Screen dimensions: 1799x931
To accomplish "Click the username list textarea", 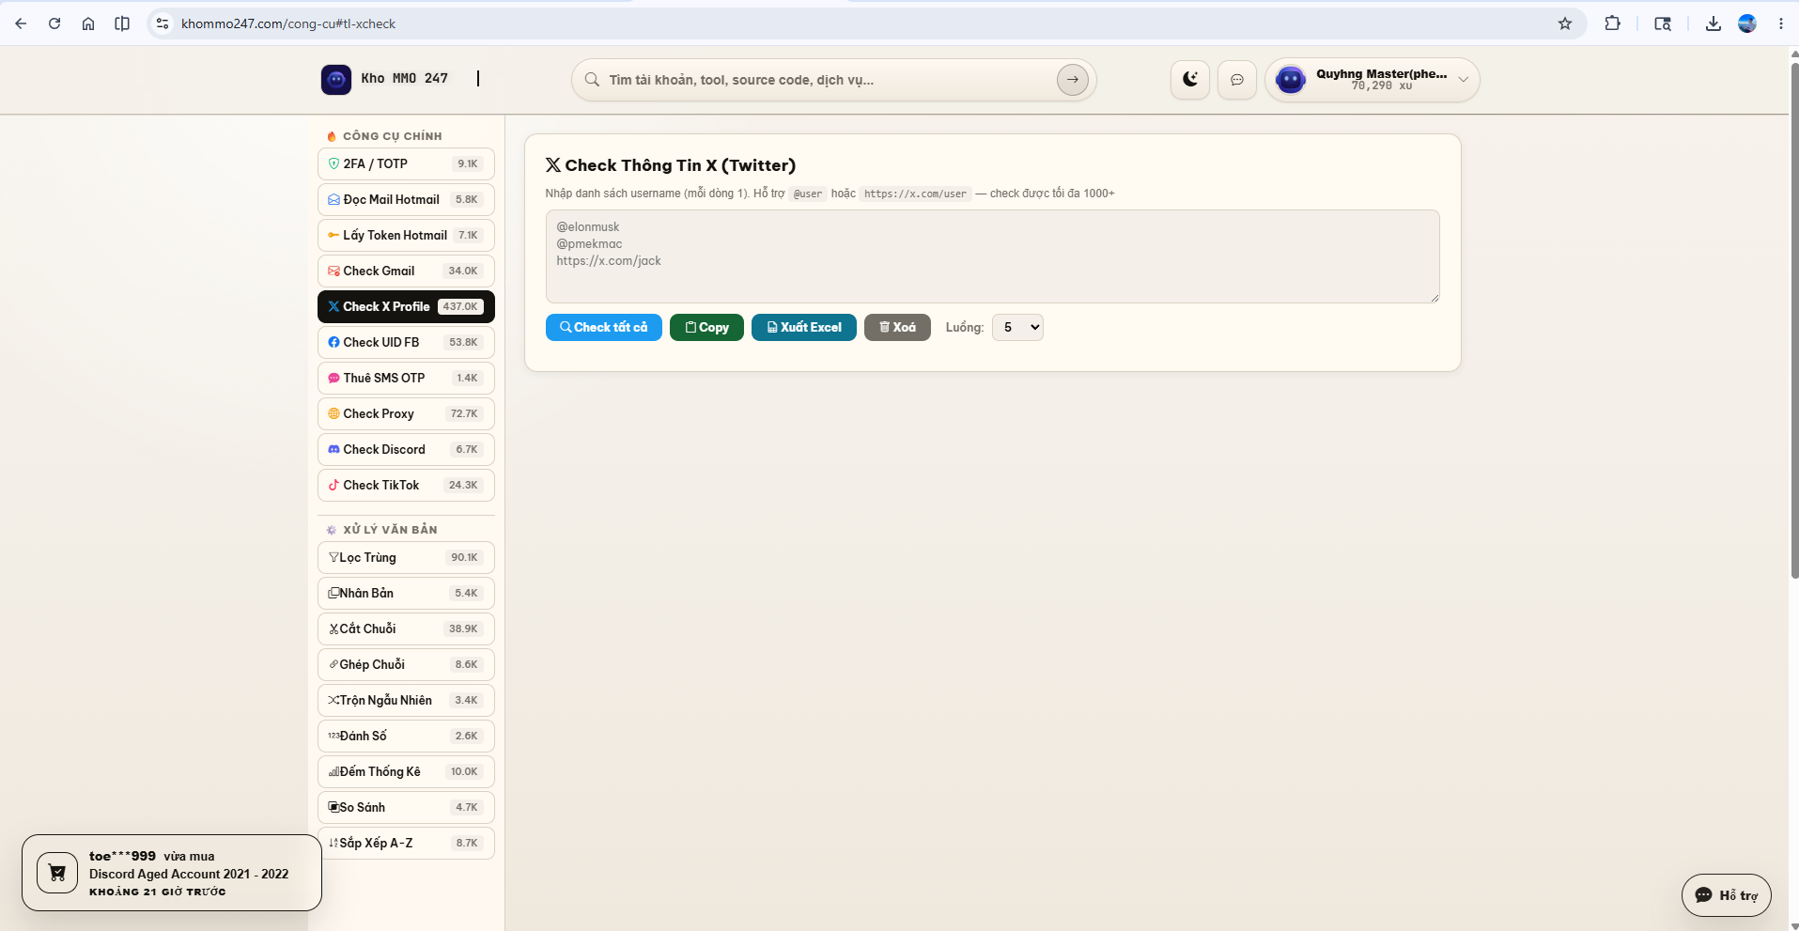I will [992, 256].
